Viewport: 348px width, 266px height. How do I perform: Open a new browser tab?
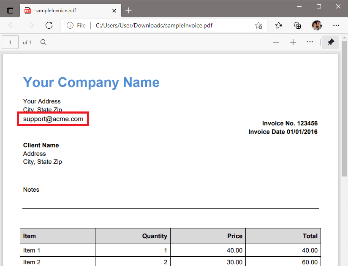pos(128,10)
